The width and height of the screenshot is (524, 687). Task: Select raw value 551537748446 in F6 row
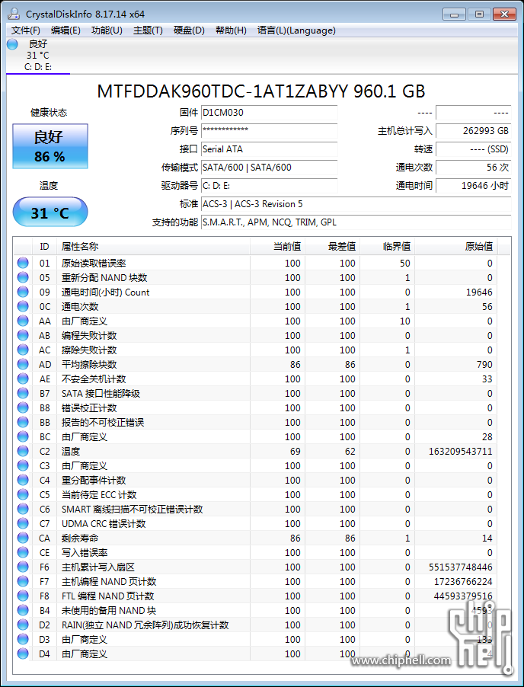(461, 567)
